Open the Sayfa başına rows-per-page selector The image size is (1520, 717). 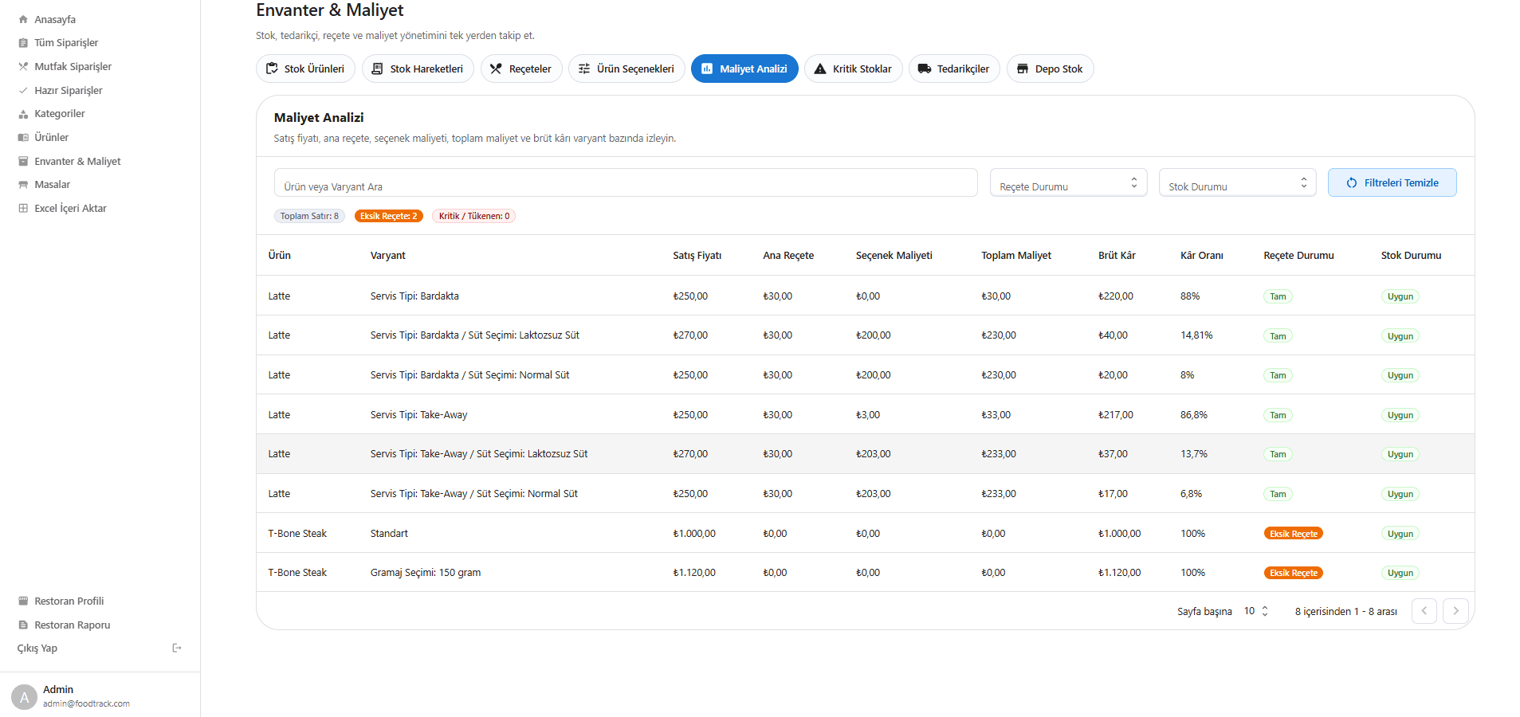[1256, 611]
